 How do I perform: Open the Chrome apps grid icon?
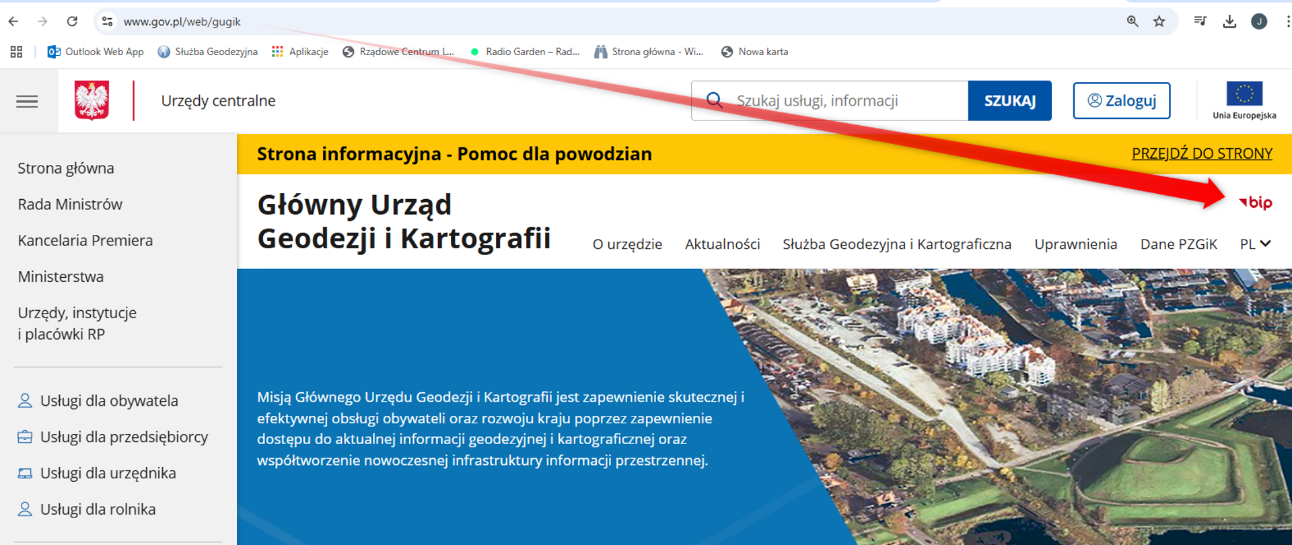(16, 52)
